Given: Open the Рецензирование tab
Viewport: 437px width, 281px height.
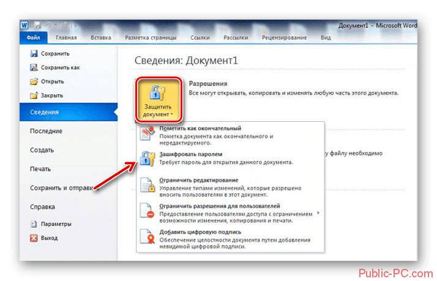Looking at the screenshot, I should coord(284,37).
